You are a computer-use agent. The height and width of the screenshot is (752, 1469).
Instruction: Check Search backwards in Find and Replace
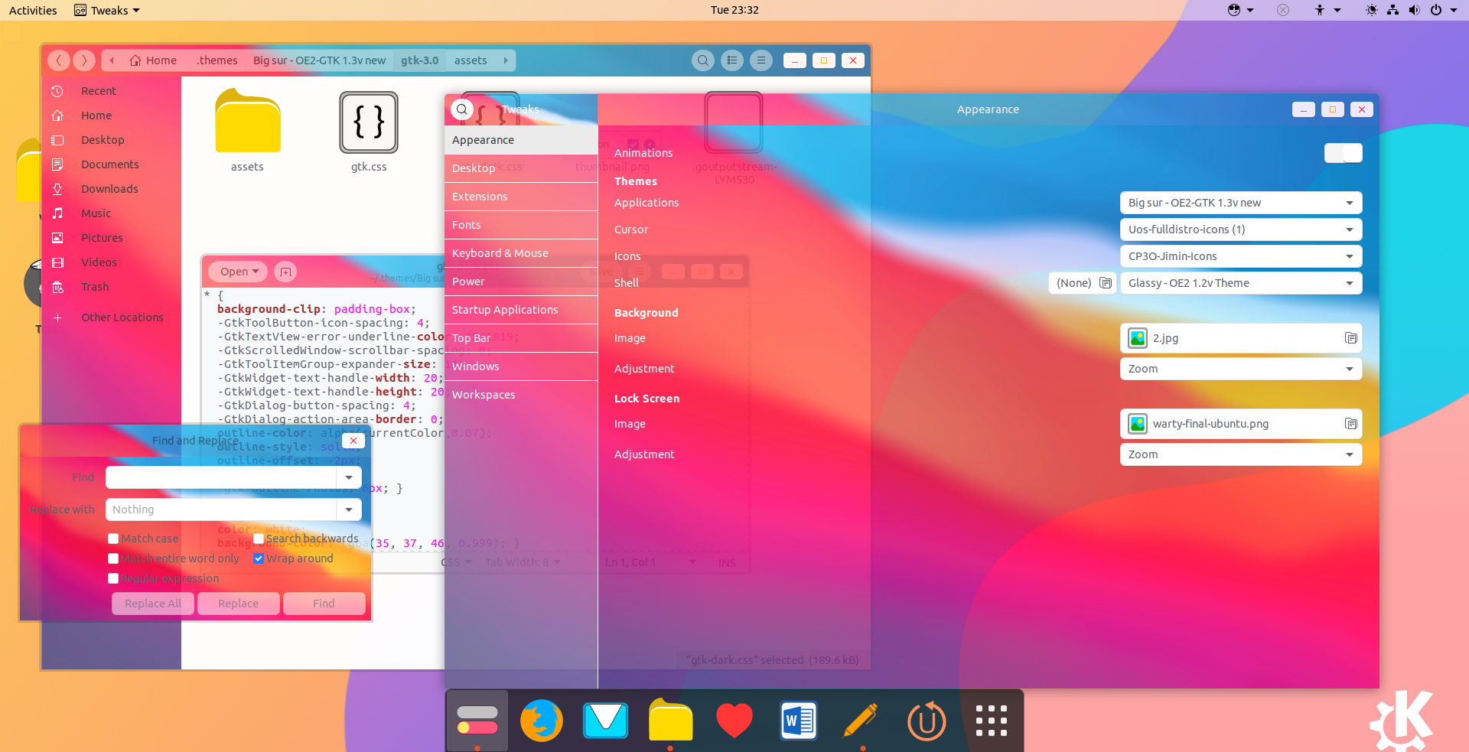click(259, 539)
